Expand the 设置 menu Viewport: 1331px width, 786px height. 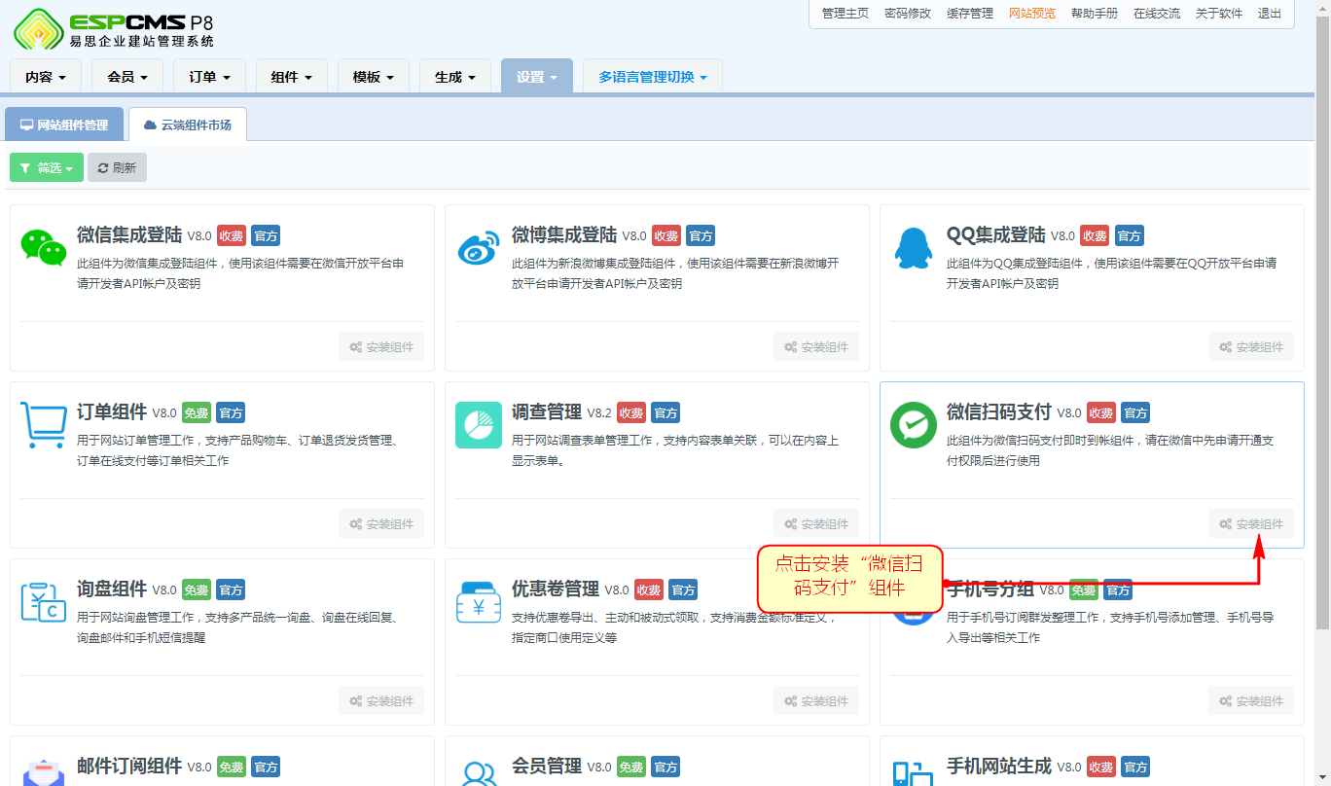pyautogui.click(x=537, y=77)
